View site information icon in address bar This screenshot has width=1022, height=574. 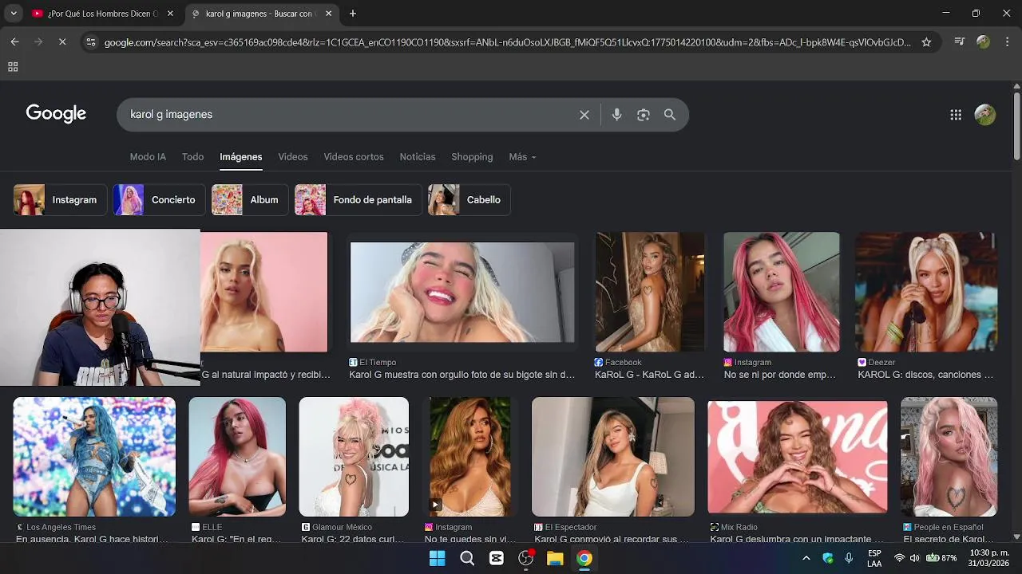[x=91, y=42]
